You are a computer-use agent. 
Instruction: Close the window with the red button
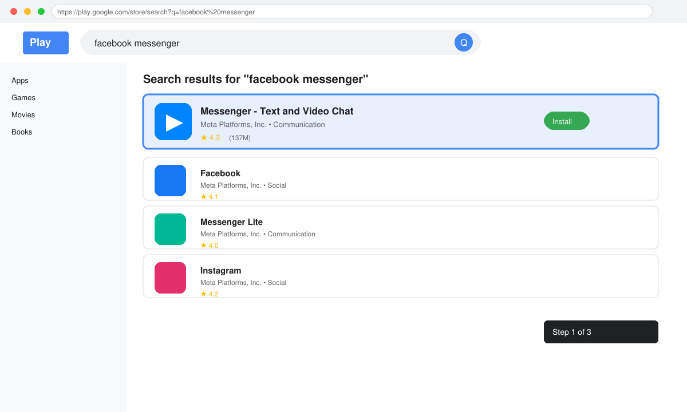[14, 11]
